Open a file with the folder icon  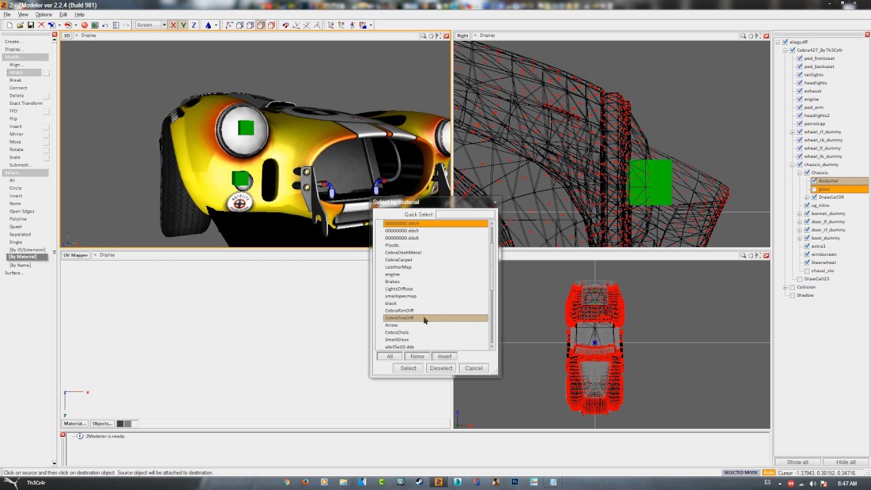click(20, 25)
